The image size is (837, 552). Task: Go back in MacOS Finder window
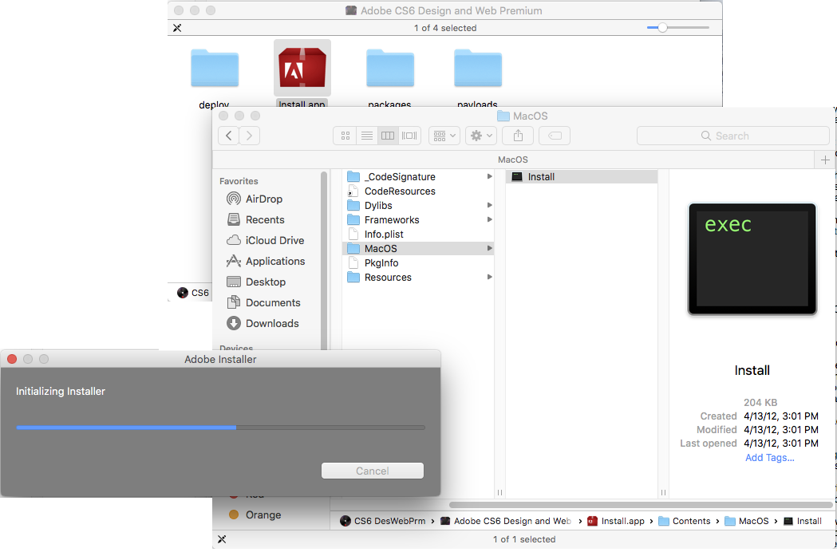coord(228,136)
